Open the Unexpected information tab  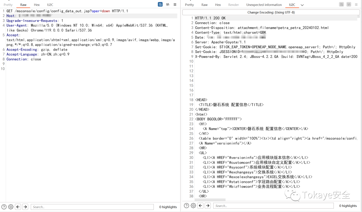(x=264, y=5)
